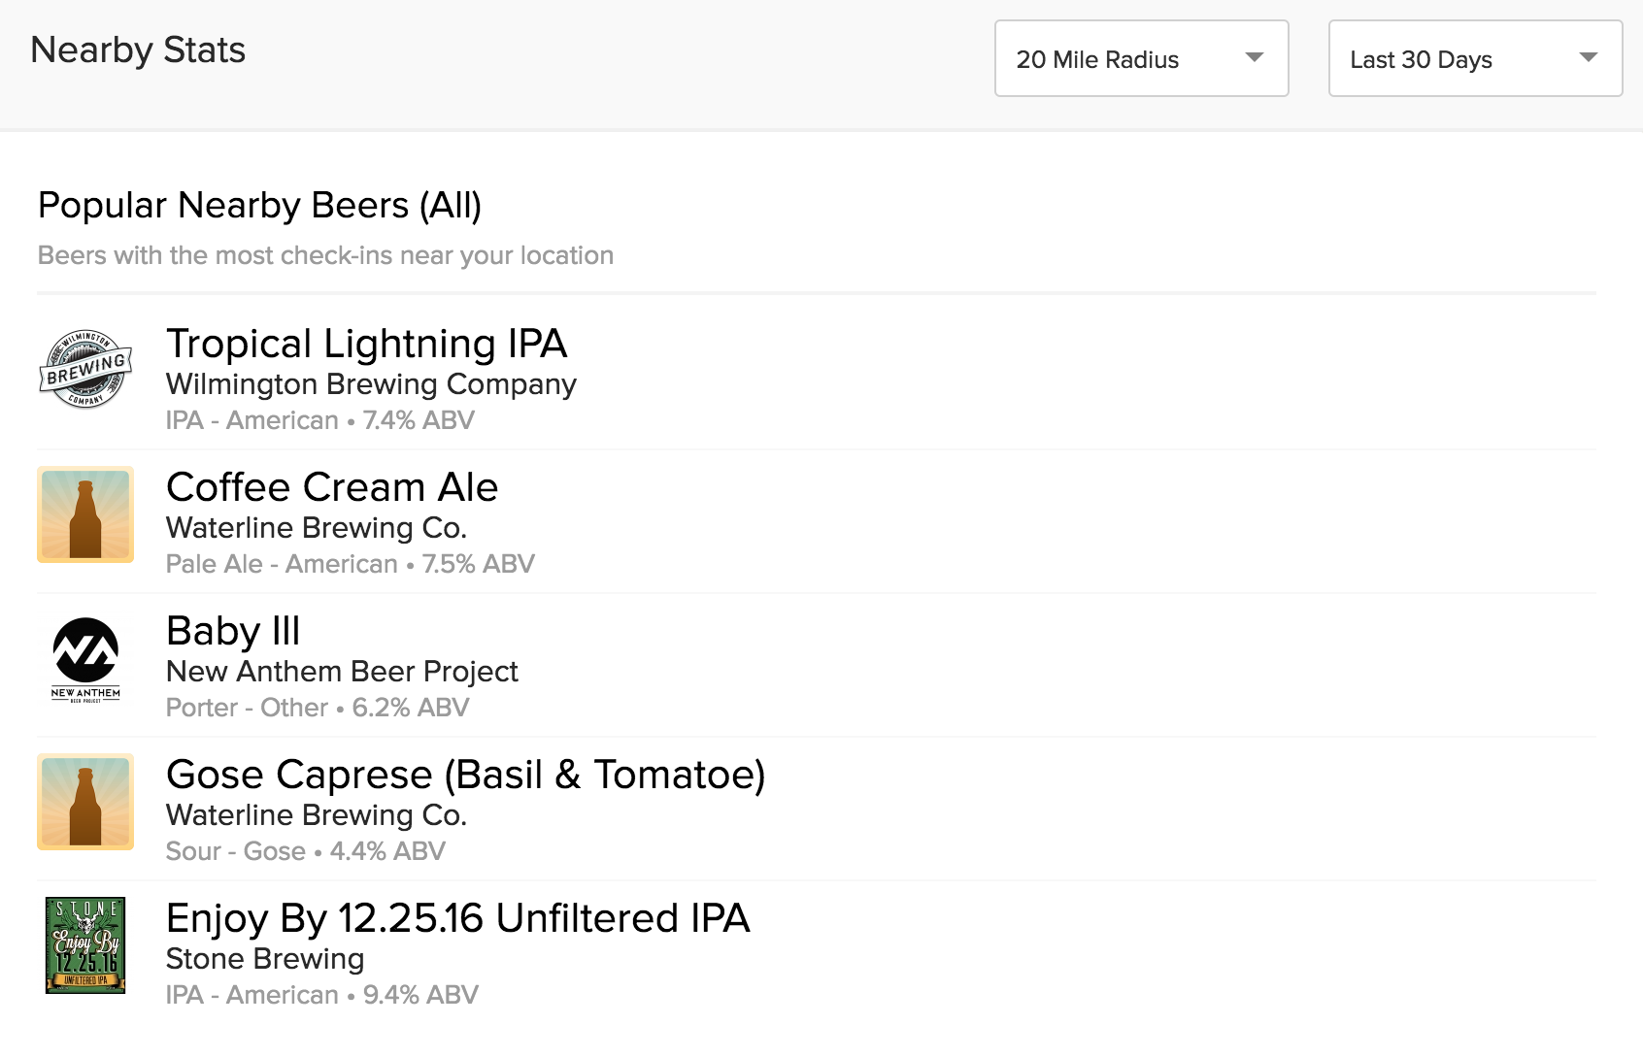Image resolution: width=1643 pixels, height=1058 pixels.
Task: Click the Gose Caprese bottle icon
Action: pos(85,802)
